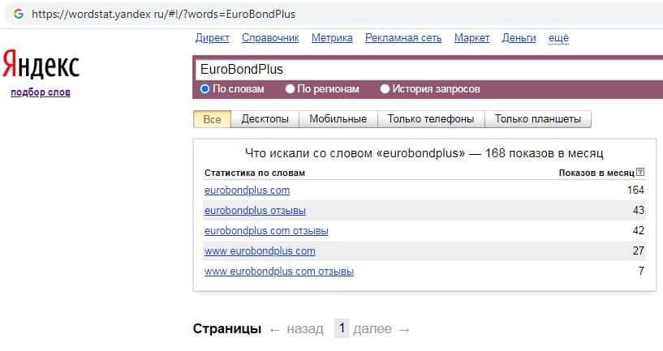
Task: Select the 'Все' devices tab
Action: click(x=212, y=119)
